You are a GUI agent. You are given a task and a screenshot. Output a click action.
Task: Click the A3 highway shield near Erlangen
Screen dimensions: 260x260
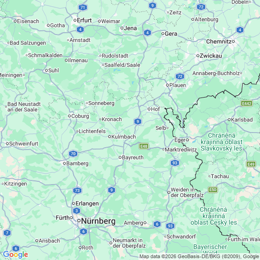coord(76,211)
